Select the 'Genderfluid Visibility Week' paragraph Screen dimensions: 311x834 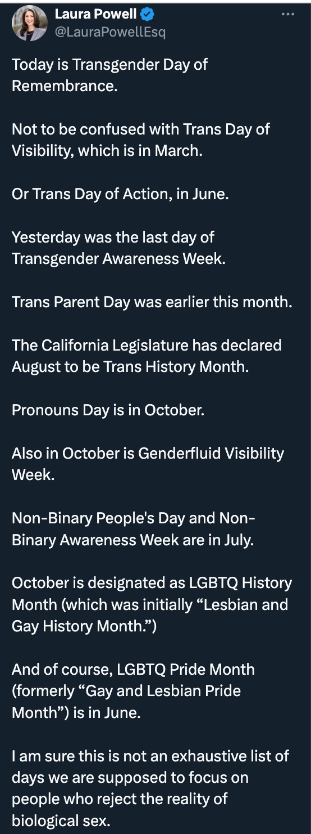[148, 464]
